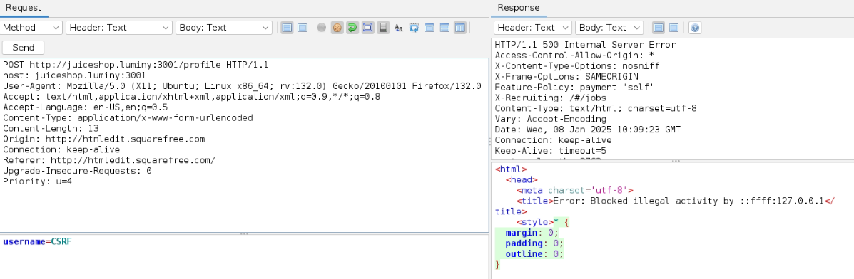Click the response Date header line
The width and height of the screenshot is (854, 279).
click(x=588, y=130)
